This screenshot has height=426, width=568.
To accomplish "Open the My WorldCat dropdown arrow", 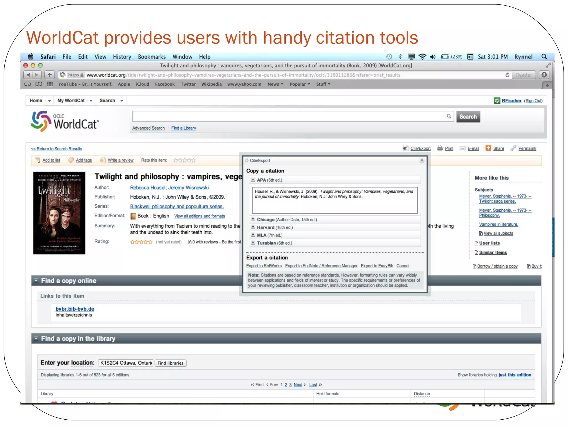I will (x=91, y=101).
